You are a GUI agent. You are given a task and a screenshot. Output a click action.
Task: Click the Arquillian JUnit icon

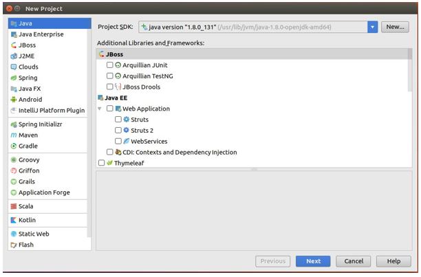(118, 65)
